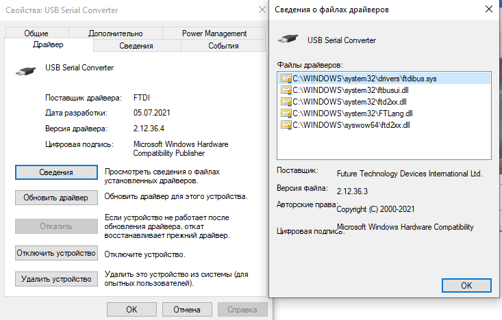502x320 pixels.
Task: Click the syswow64 ftd2xx.dll certificate icon
Action: 286,125
